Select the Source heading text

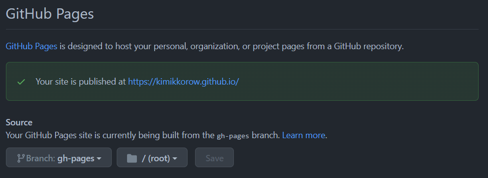point(19,122)
